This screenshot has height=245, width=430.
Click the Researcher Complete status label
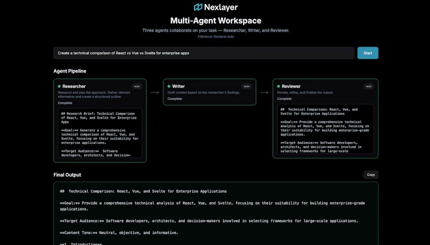(x=65, y=103)
